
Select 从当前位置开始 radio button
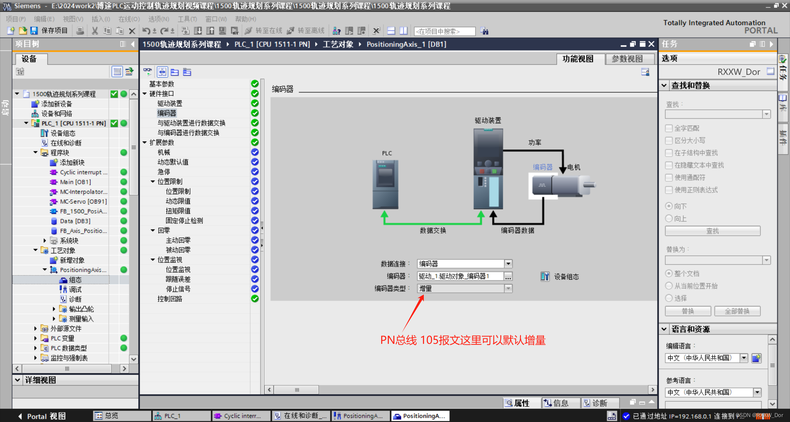point(669,286)
